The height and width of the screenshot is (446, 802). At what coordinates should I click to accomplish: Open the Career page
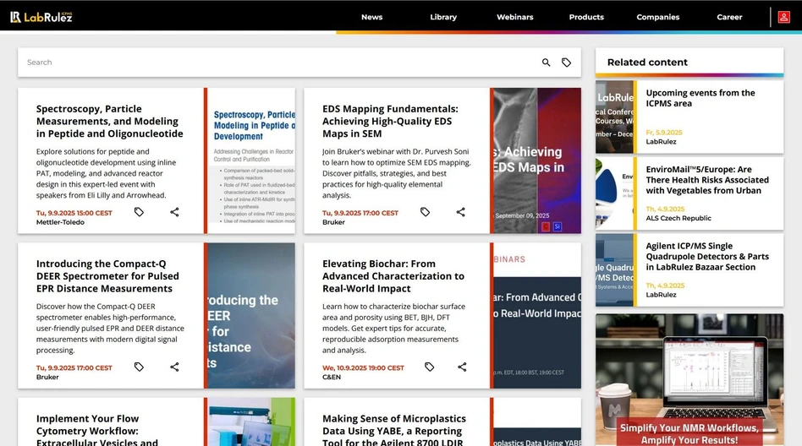[729, 17]
